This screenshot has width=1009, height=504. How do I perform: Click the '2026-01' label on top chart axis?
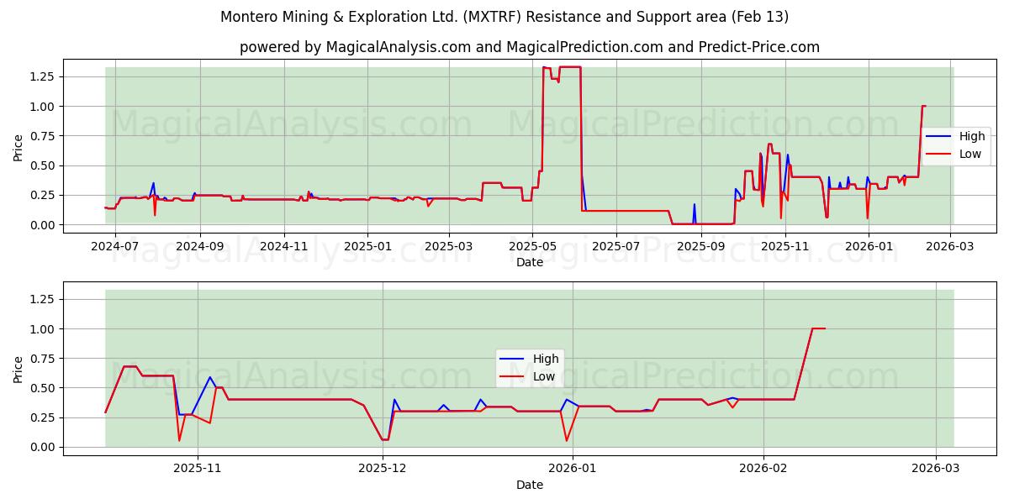click(x=869, y=246)
